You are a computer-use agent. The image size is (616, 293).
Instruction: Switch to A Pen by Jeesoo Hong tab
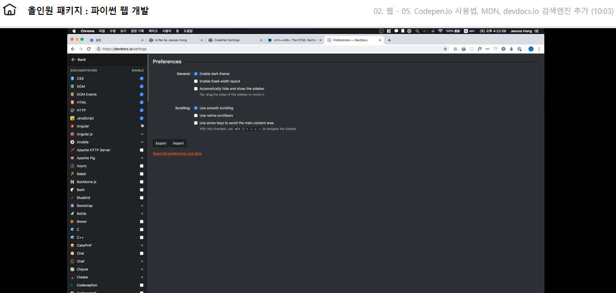(176, 40)
